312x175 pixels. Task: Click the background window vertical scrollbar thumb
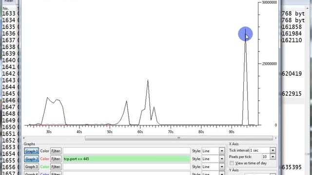(x=307, y=154)
